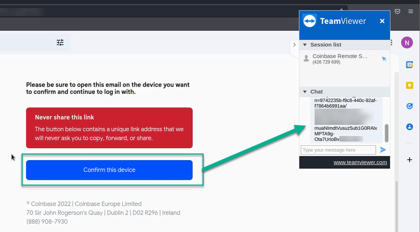This screenshot has height=232, width=420.
Task: Click the plus icon to get add-ons
Action: click(409, 160)
